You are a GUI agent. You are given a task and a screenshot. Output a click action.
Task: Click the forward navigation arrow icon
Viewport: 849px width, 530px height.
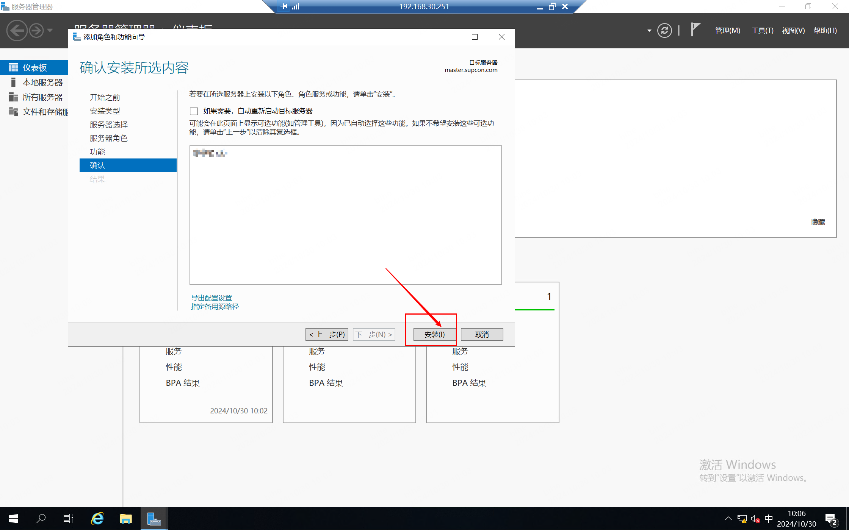pyautogui.click(x=37, y=30)
